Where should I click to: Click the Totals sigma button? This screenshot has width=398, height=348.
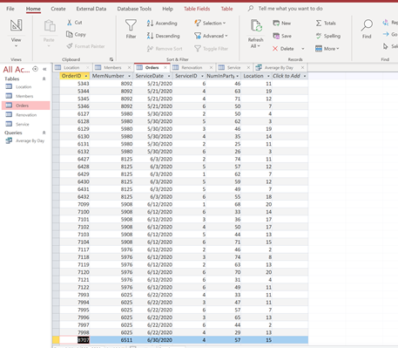(x=326, y=23)
